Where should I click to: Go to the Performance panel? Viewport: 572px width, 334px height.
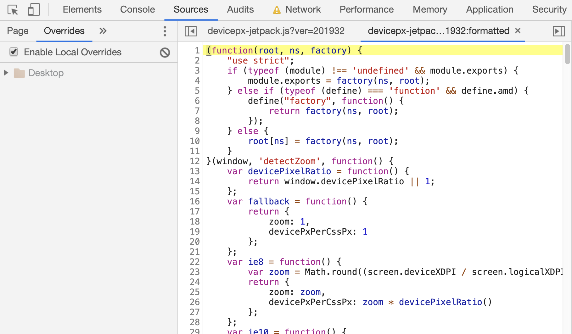pos(367,9)
